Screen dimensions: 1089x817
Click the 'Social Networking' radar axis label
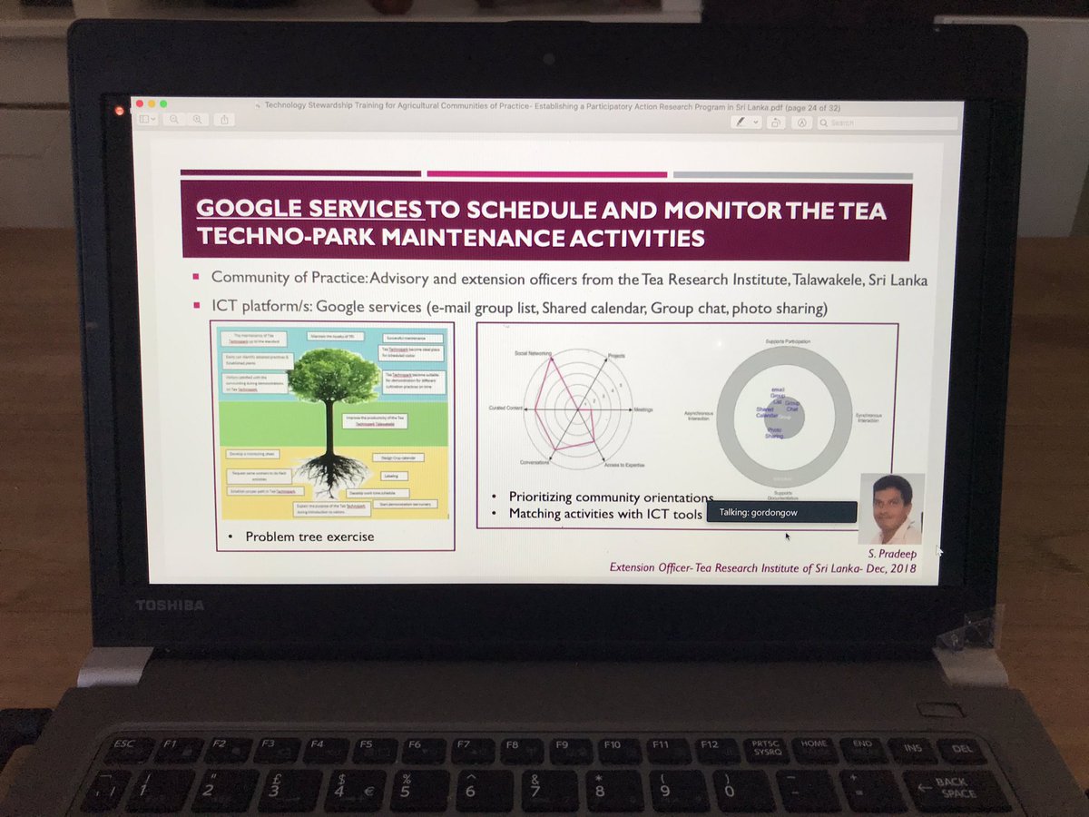click(x=533, y=352)
